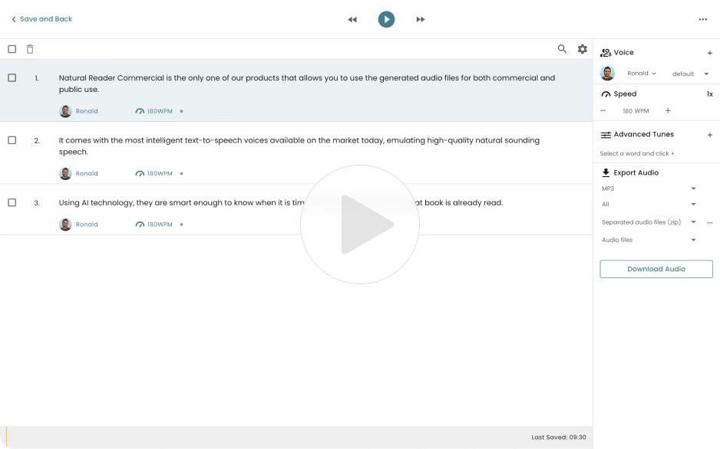Click the Speed gauge icon
This screenshot has height=449, width=720.
[606, 93]
